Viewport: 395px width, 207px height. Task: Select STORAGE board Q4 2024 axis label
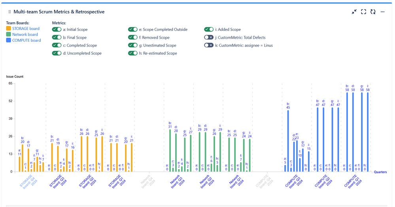point(28,182)
